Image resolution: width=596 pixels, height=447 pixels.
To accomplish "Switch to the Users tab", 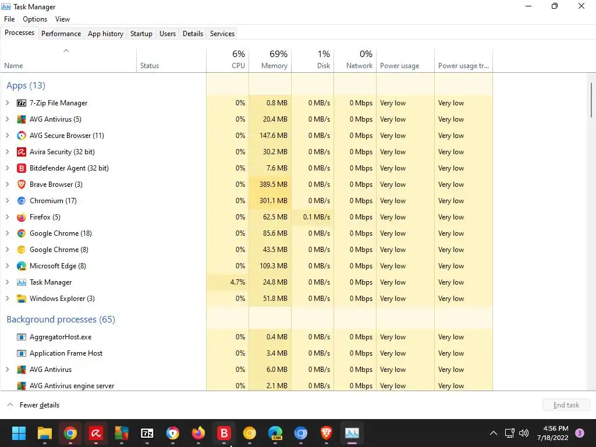I will [x=168, y=33].
